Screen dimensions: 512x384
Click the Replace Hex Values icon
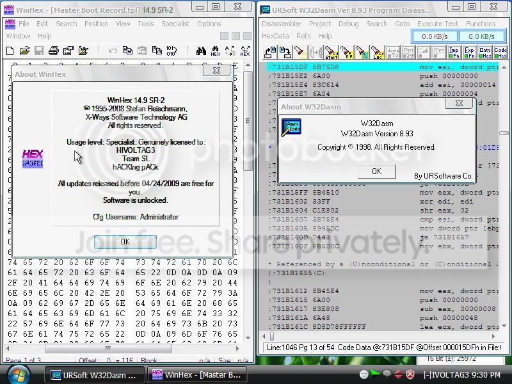(245, 51)
